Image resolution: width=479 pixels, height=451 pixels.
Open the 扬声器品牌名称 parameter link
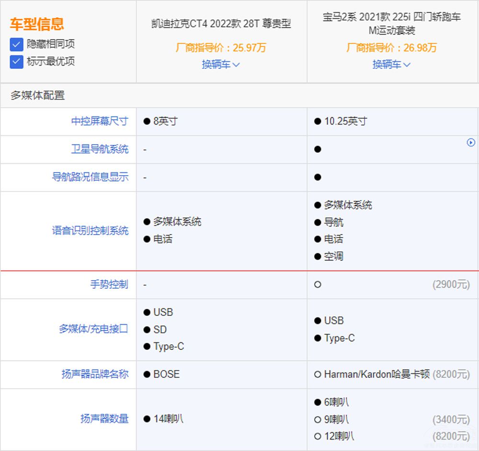(95, 374)
